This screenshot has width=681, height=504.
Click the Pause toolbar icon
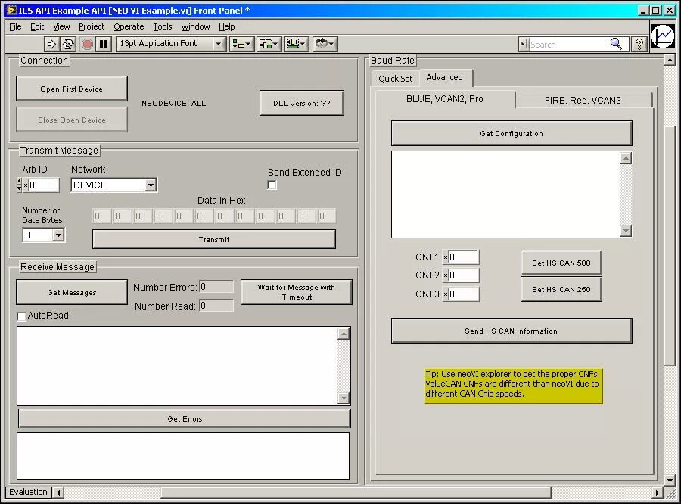104,44
